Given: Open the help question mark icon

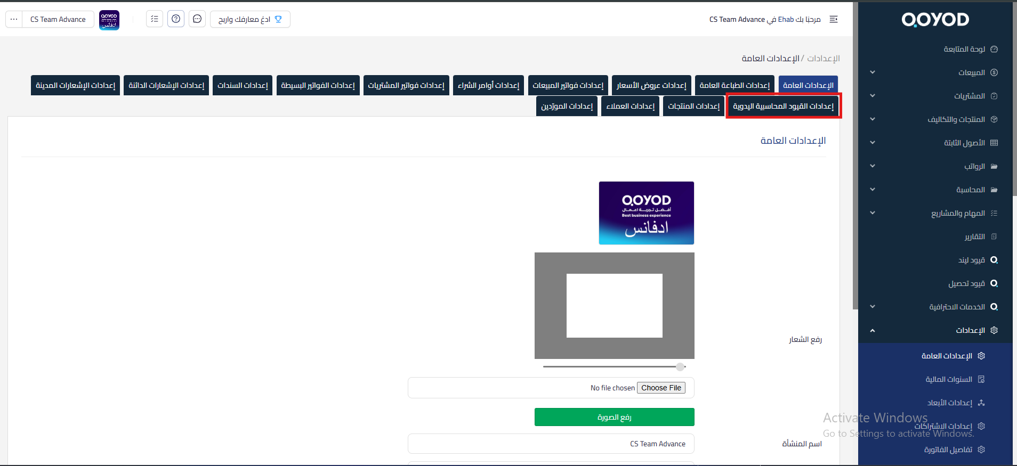Looking at the screenshot, I should tap(176, 19).
